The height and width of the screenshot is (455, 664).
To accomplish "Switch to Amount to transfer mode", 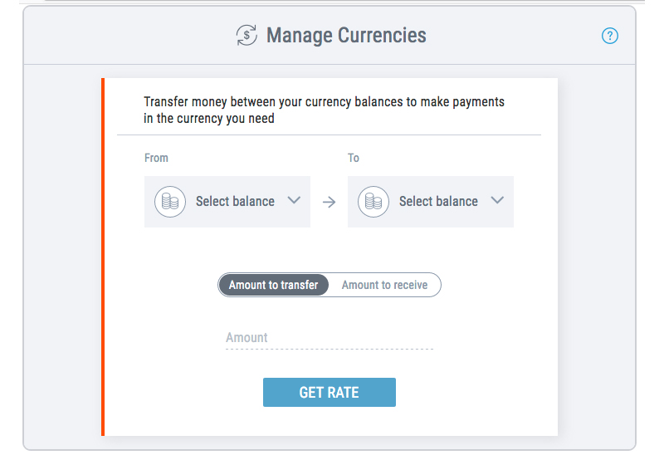I will point(274,285).
